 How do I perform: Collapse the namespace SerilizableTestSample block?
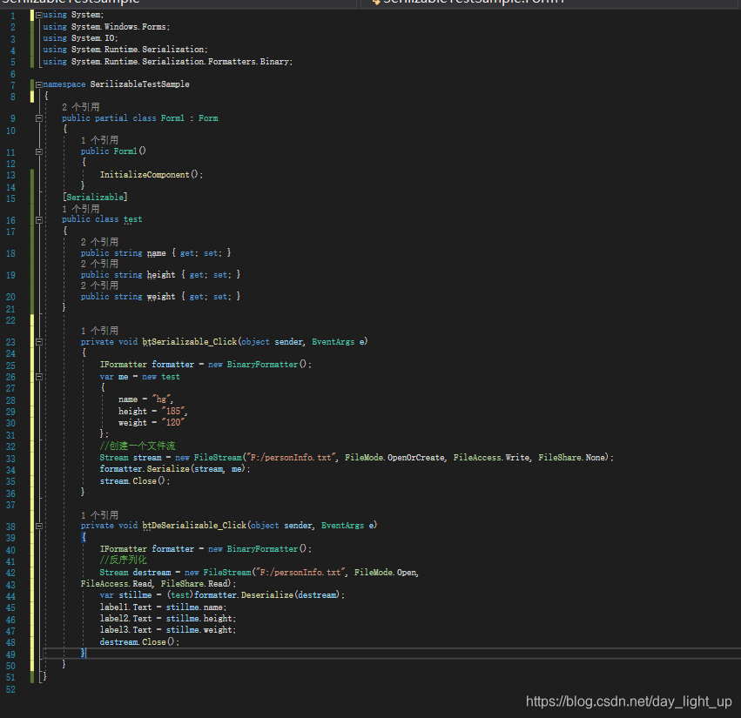click(39, 84)
